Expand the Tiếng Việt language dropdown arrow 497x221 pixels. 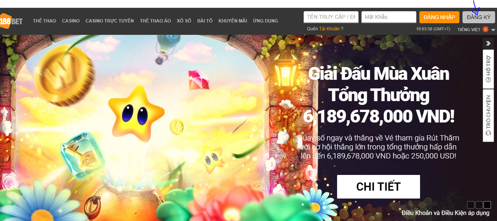pos(493,30)
